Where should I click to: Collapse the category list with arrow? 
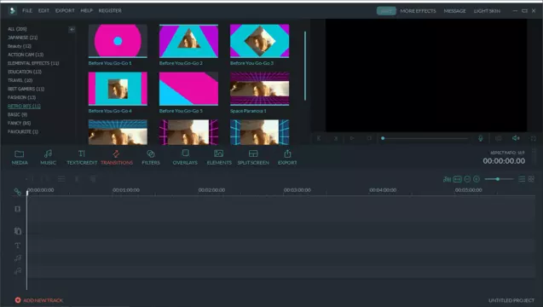[72, 30]
